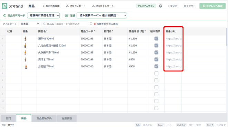Select price cell ¥900
Image resolution: width=228 pixels, height=127 pixels.
point(138,66)
